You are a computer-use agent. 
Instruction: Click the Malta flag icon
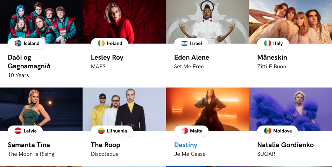point(184,131)
